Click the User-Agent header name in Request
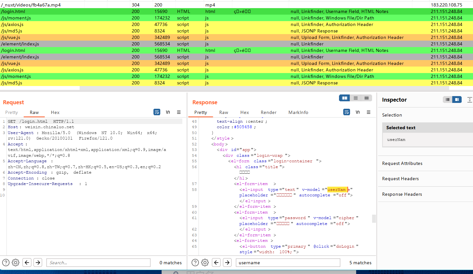The height and width of the screenshot is (274, 473). (21, 133)
